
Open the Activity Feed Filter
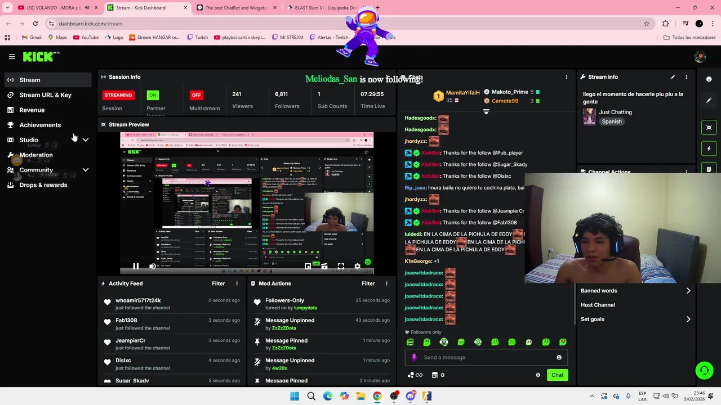tap(218, 283)
